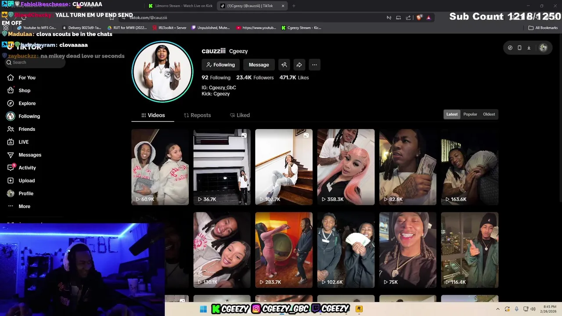Viewport: 562px width, 316px height.
Task: Sort videos by Popular
Action: (x=470, y=115)
